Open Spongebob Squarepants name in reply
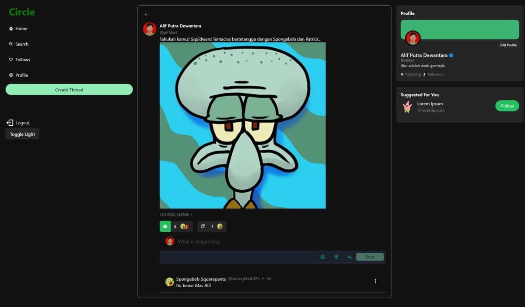Screen dimensions: 525x307 201,279
